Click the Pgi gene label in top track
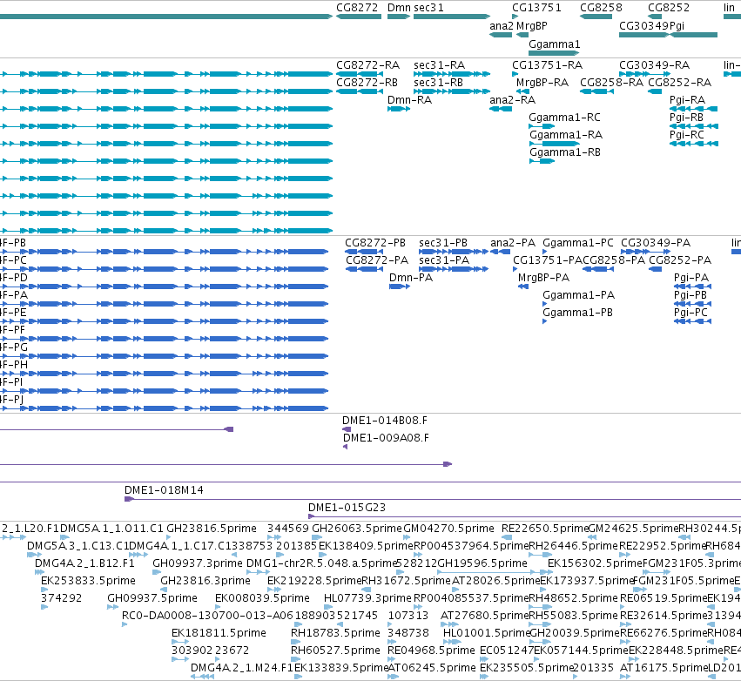 [x=677, y=26]
